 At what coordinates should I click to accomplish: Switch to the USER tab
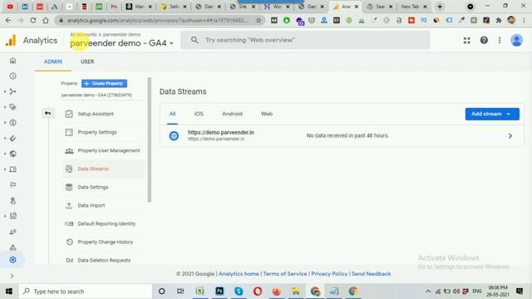coord(87,61)
